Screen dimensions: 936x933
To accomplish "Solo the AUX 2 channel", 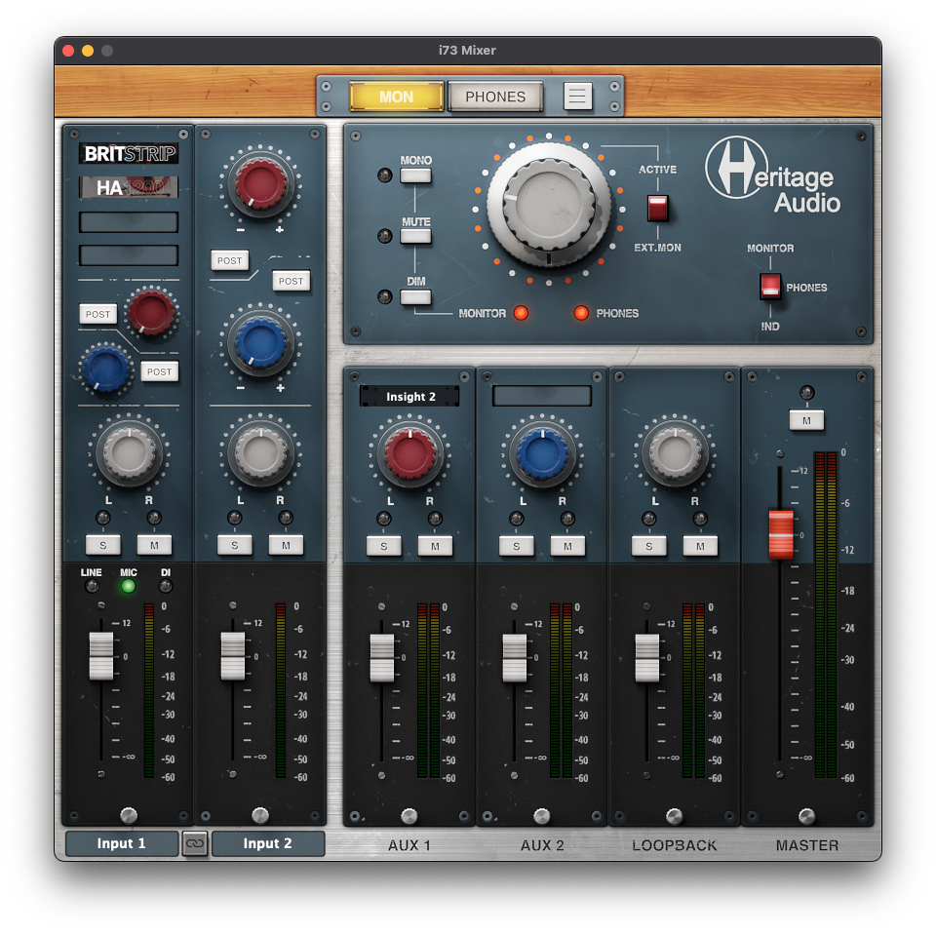I will pos(517,546).
